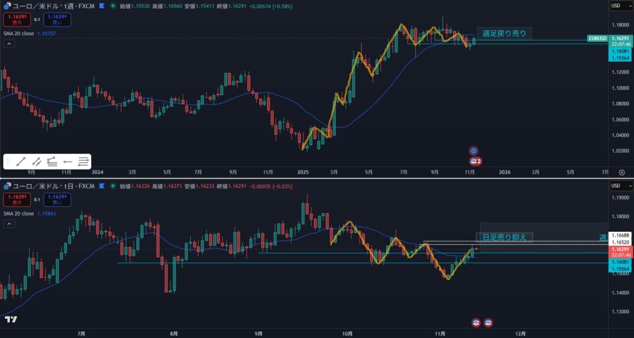Open chart settings gear on the weekly time axis
Screen dimensions: 634x338
622,172
